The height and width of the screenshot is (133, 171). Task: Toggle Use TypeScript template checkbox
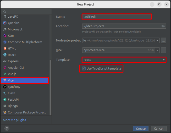point(84,69)
